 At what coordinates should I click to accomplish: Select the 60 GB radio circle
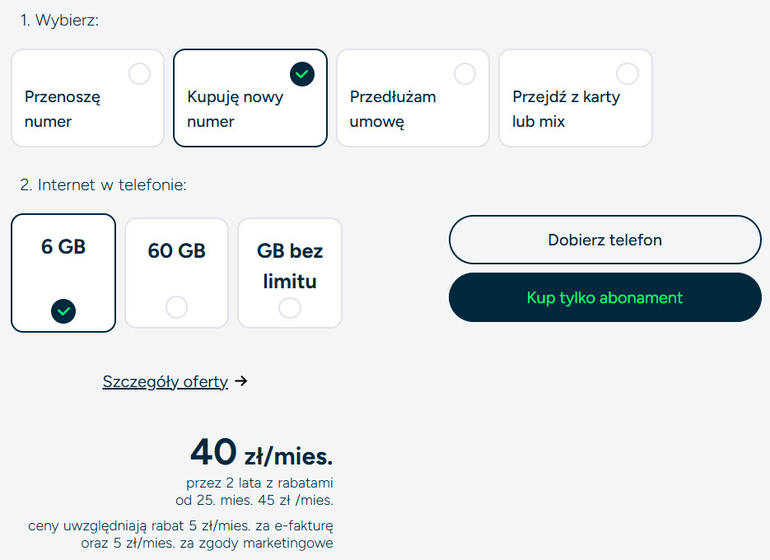click(x=176, y=307)
